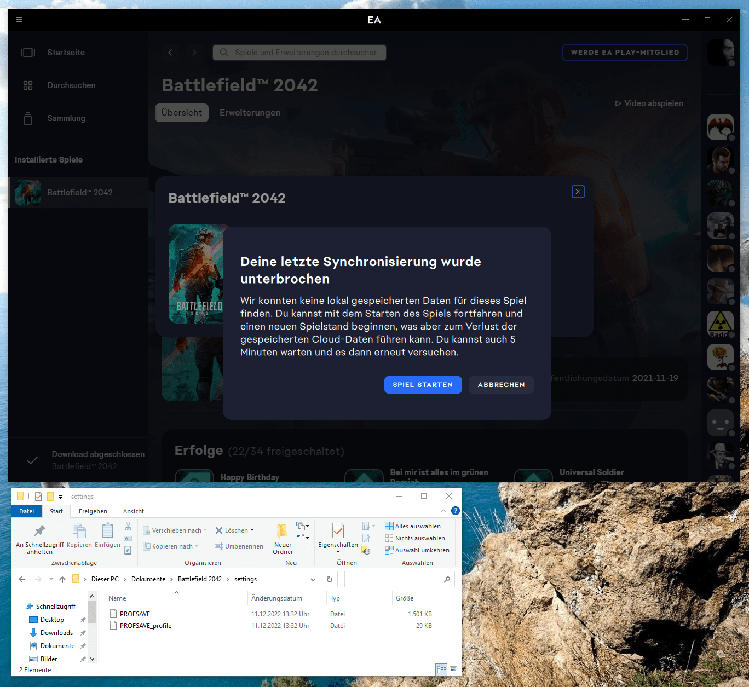749x687 pixels.
Task: Open the Verschieben nach dropdown
Action: pos(175,530)
